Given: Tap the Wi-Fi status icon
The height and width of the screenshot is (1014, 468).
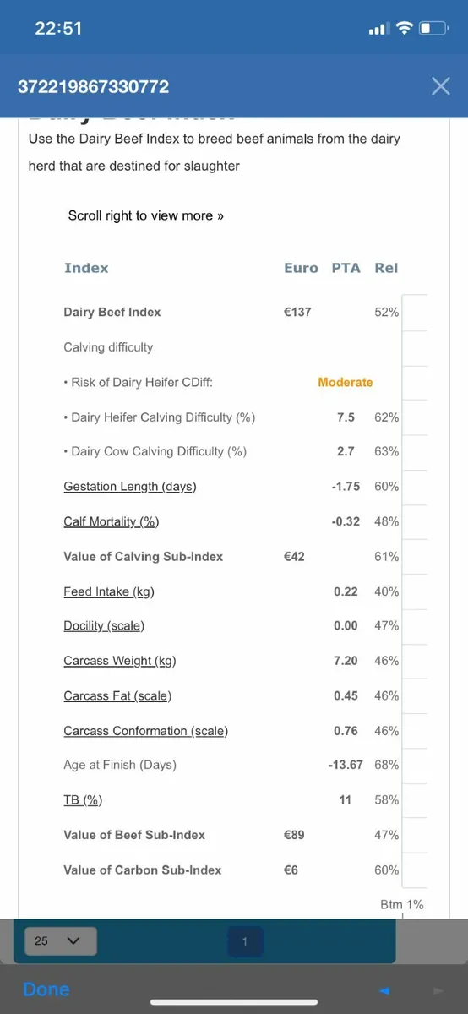Looking at the screenshot, I should [405, 29].
